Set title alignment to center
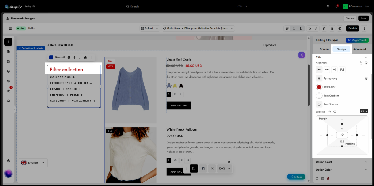Viewport: 374px width, 186px height. click(x=327, y=70)
